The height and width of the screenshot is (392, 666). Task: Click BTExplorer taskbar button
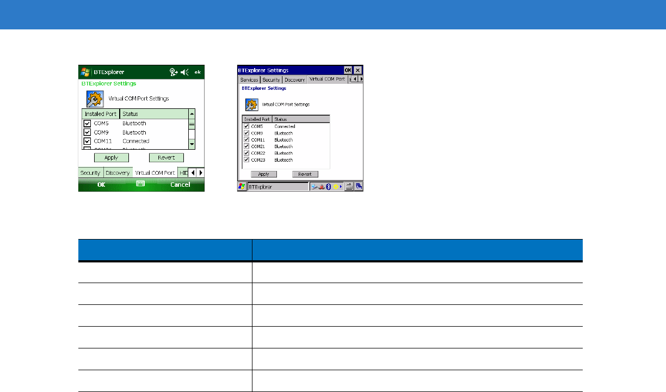click(277, 187)
